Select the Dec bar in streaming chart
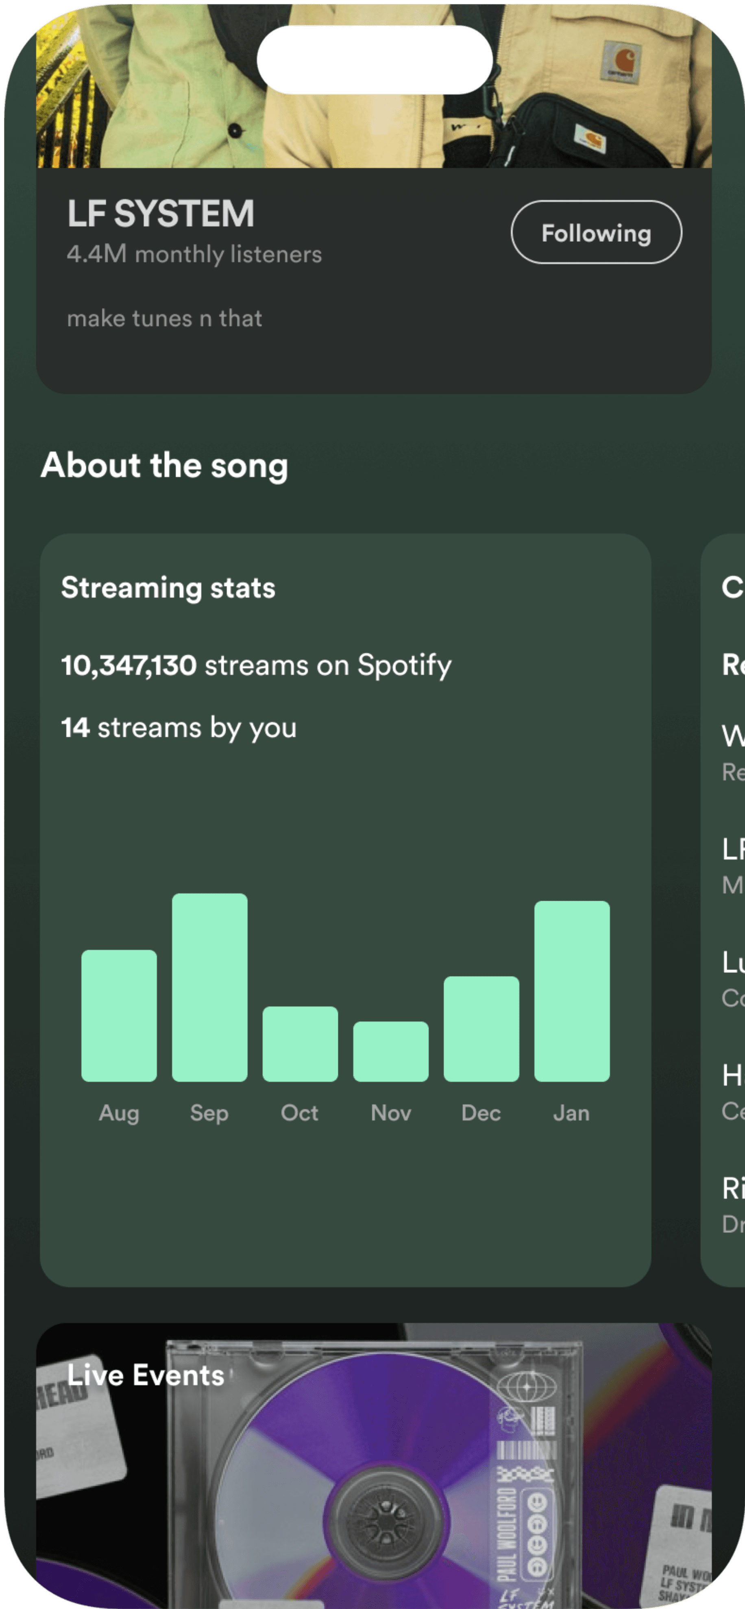Image resolution: width=745 pixels, height=1609 pixels. point(481,1029)
